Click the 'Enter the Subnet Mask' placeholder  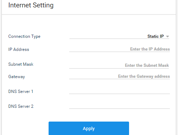click(147, 65)
